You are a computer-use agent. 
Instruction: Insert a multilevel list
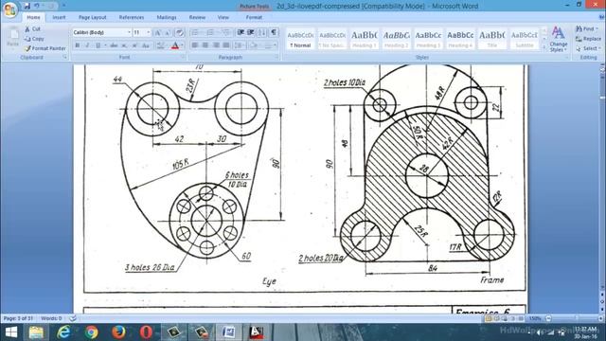(225, 32)
